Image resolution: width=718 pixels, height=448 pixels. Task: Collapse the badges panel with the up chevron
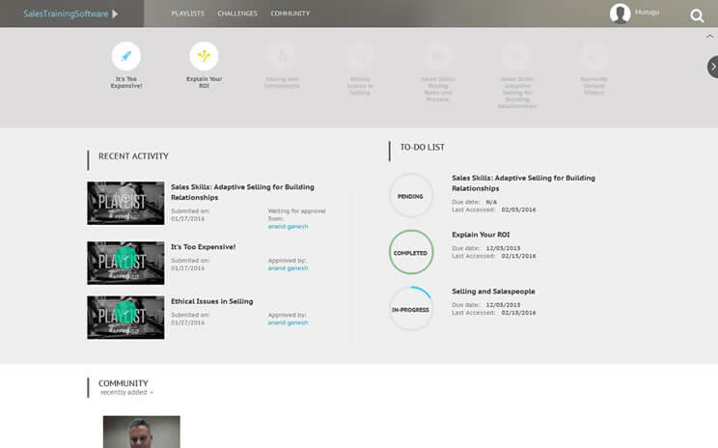[709, 36]
